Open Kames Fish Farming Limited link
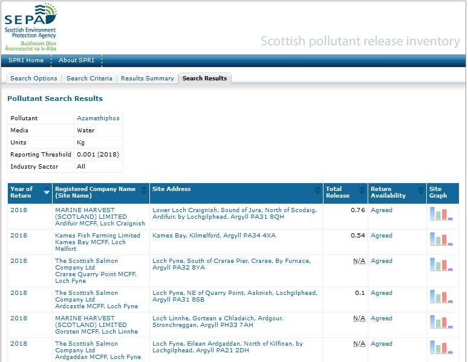This screenshot has width=468, height=362. tap(97, 236)
